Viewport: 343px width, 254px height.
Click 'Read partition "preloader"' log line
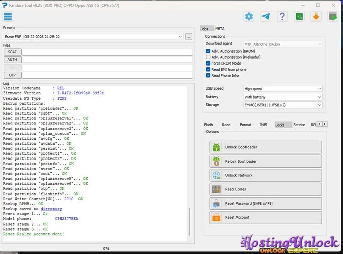pyautogui.click(x=41, y=108)
